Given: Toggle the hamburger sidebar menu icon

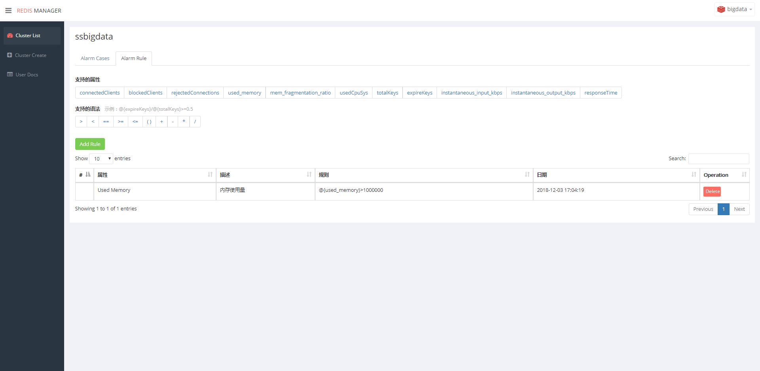Looking at the screenshot, I should (x=8, y=11).
